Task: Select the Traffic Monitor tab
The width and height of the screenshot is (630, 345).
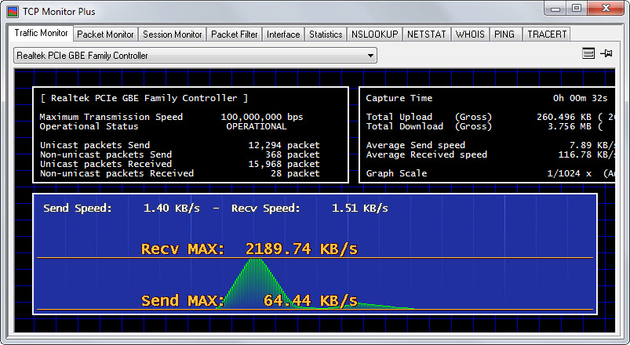Action: [41, 33]
